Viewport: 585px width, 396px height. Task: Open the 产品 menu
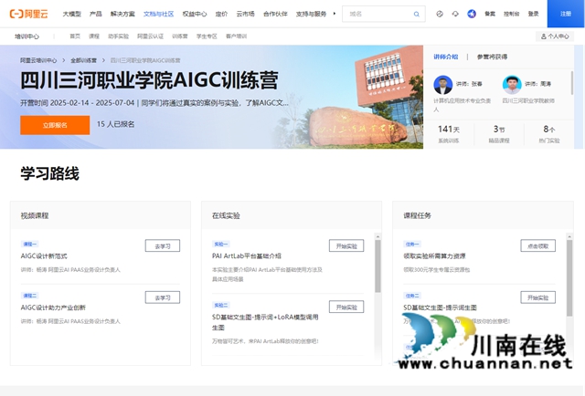[95, 14]
